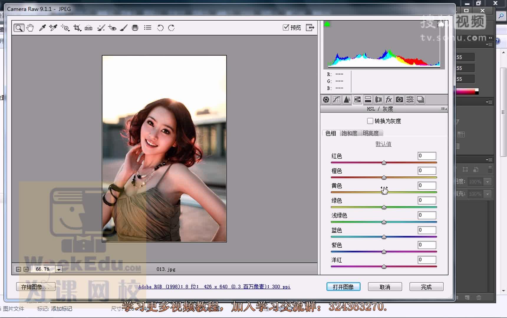Toggle the 预览 preview checkbox
507x318 pixels.
click(x=286, y=27)
